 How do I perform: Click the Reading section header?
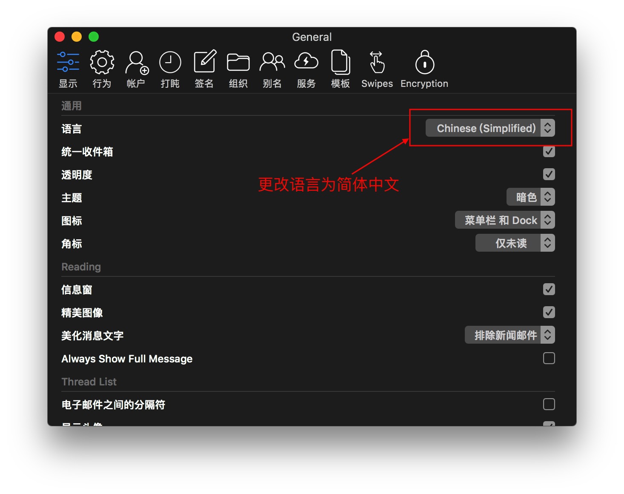tap(81, 267)
